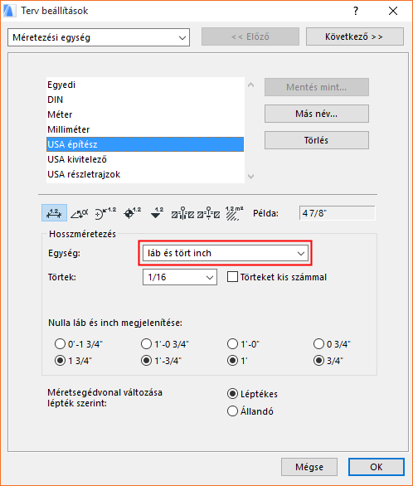Select the door/window dimension units icon
Viewport: 413px width, 486px height.
182,213
